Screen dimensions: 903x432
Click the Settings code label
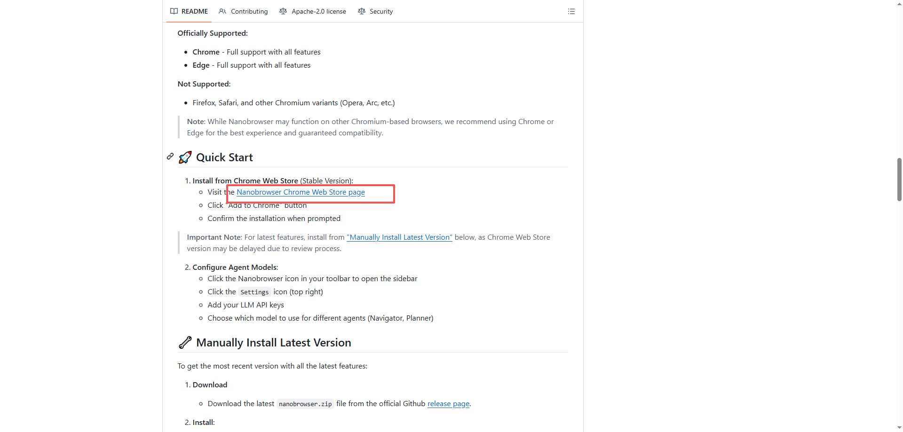point(254,292)
